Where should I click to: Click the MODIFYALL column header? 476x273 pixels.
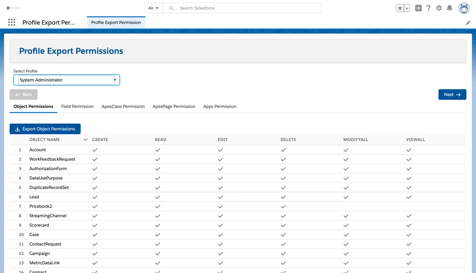tap(356, 140)
